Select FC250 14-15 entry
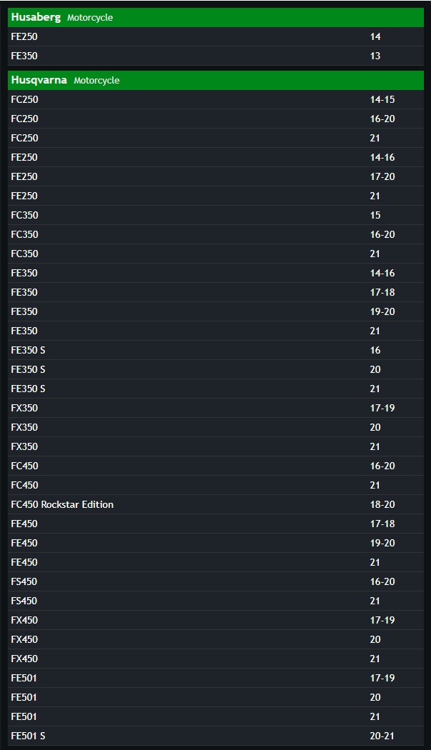Viewport: 431px width, 750px height. [x=215, y=99]
